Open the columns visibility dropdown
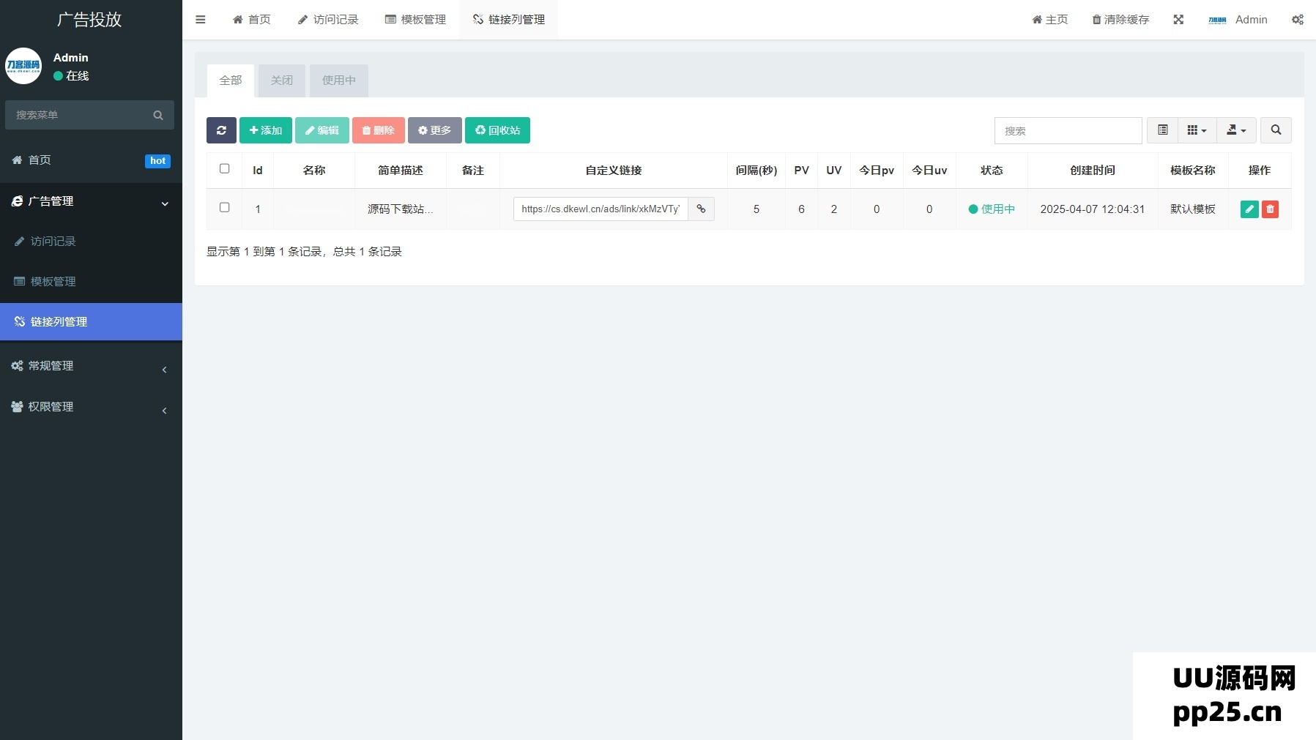The height and width of the screenshot is (740, 1316). pos(1197,130)
